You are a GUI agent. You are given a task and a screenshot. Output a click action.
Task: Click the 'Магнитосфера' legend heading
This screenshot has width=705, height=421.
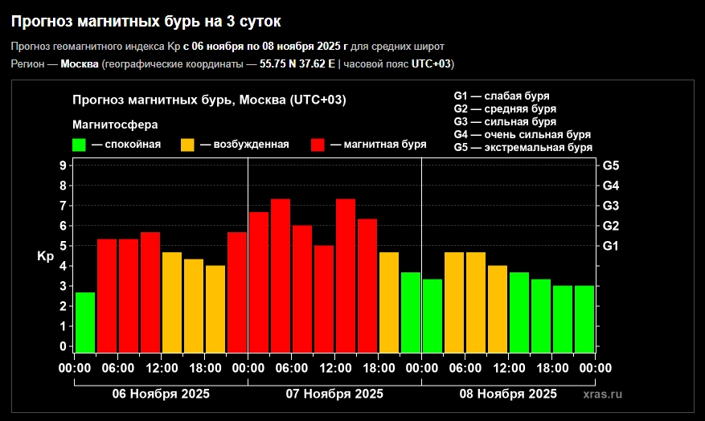(115, 125)
